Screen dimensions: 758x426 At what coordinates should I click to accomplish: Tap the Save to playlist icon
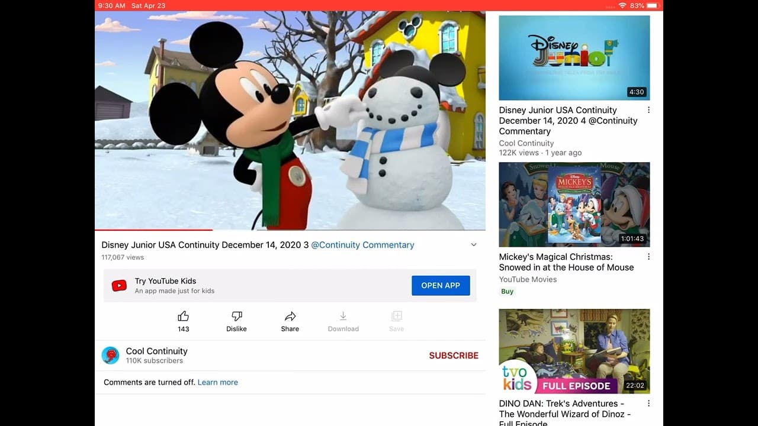coord(397,316)
